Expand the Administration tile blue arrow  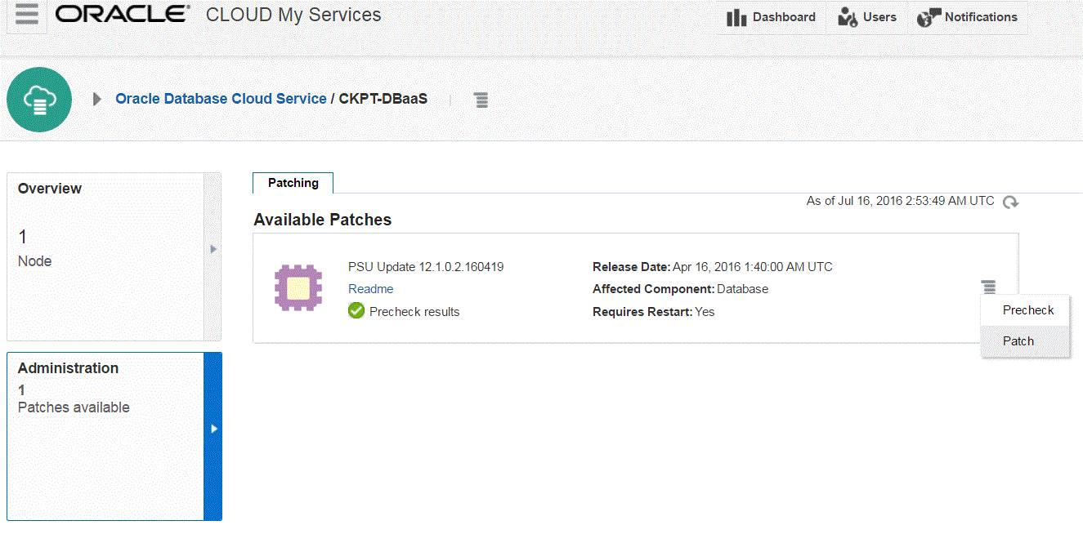pyautogui.click(x=213, y=428)
